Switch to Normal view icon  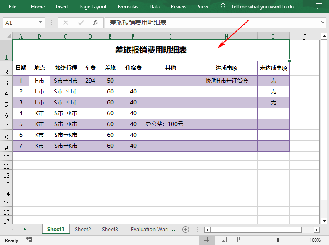pos(207,240)
